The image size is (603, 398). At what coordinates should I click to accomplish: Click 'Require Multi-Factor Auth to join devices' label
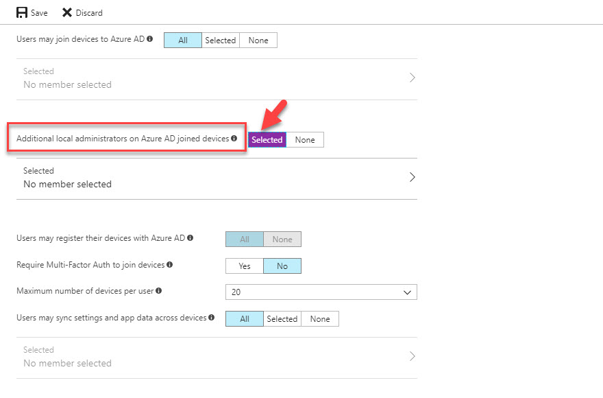click(90, 265)
